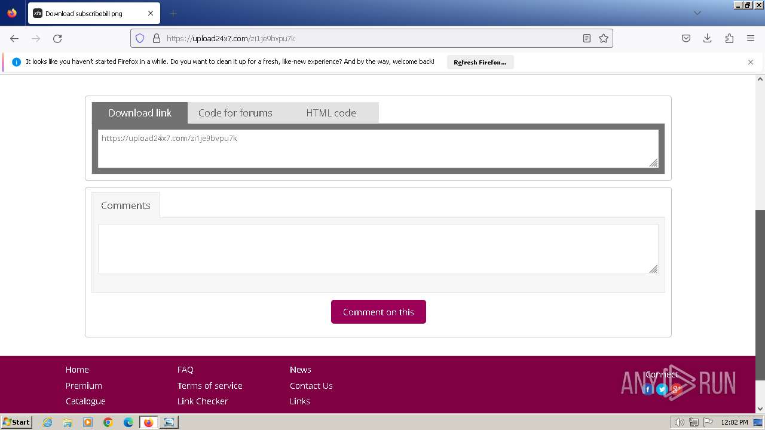The image size is (765, 430).
Task: Click the Firefox logo icon in the tab bar
Action: pyautogui.click(x=12, y=13)
